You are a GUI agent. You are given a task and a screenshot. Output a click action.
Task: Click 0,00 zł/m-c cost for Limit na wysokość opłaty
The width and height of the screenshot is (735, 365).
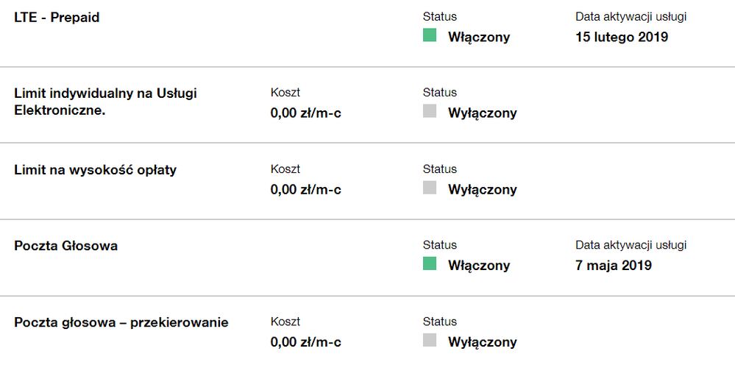point(305,190)
